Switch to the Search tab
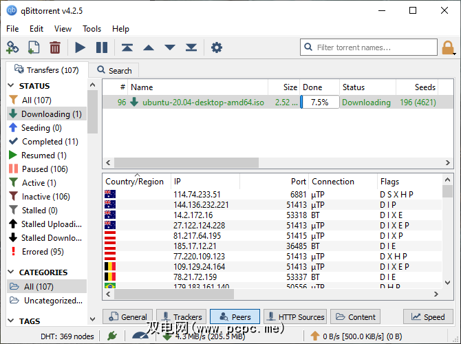The height and width of the screenshot is (344, 461). point(114,70)
